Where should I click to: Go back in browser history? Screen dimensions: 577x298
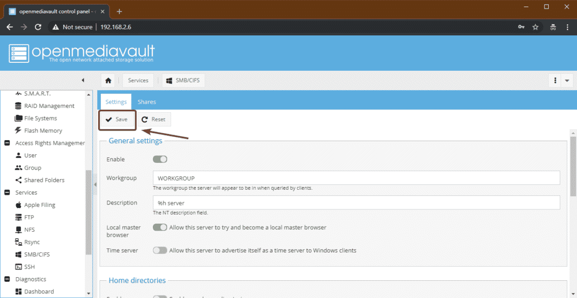pyautogui.click(x=10, y=27)
